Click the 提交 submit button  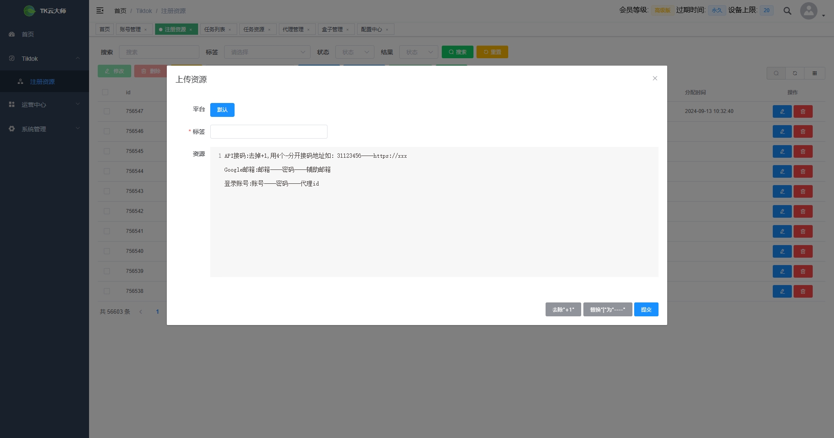point(646,309)
